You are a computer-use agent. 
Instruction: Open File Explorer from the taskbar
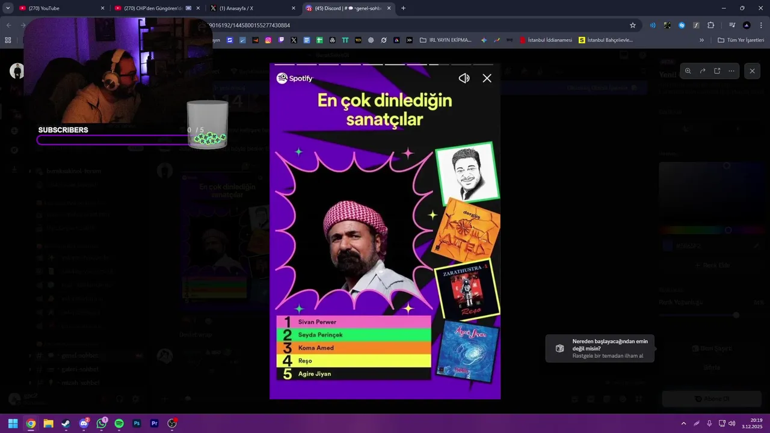(48, 423)
